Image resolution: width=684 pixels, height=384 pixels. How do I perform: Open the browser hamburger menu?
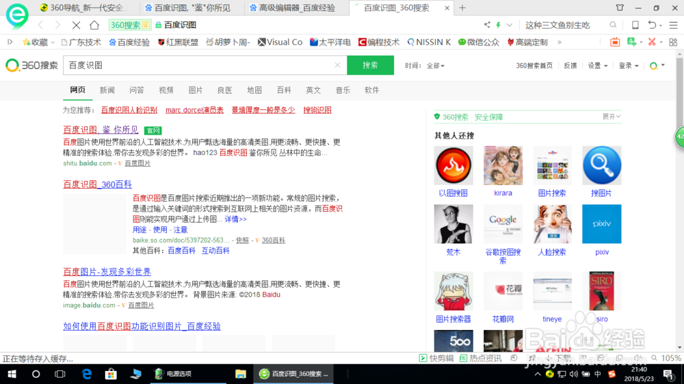point(673,25)
